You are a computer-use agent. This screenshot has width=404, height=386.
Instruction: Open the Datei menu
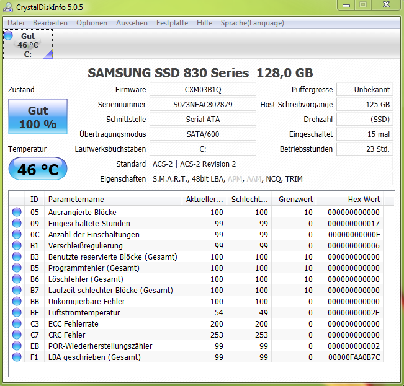pos(16,23)
